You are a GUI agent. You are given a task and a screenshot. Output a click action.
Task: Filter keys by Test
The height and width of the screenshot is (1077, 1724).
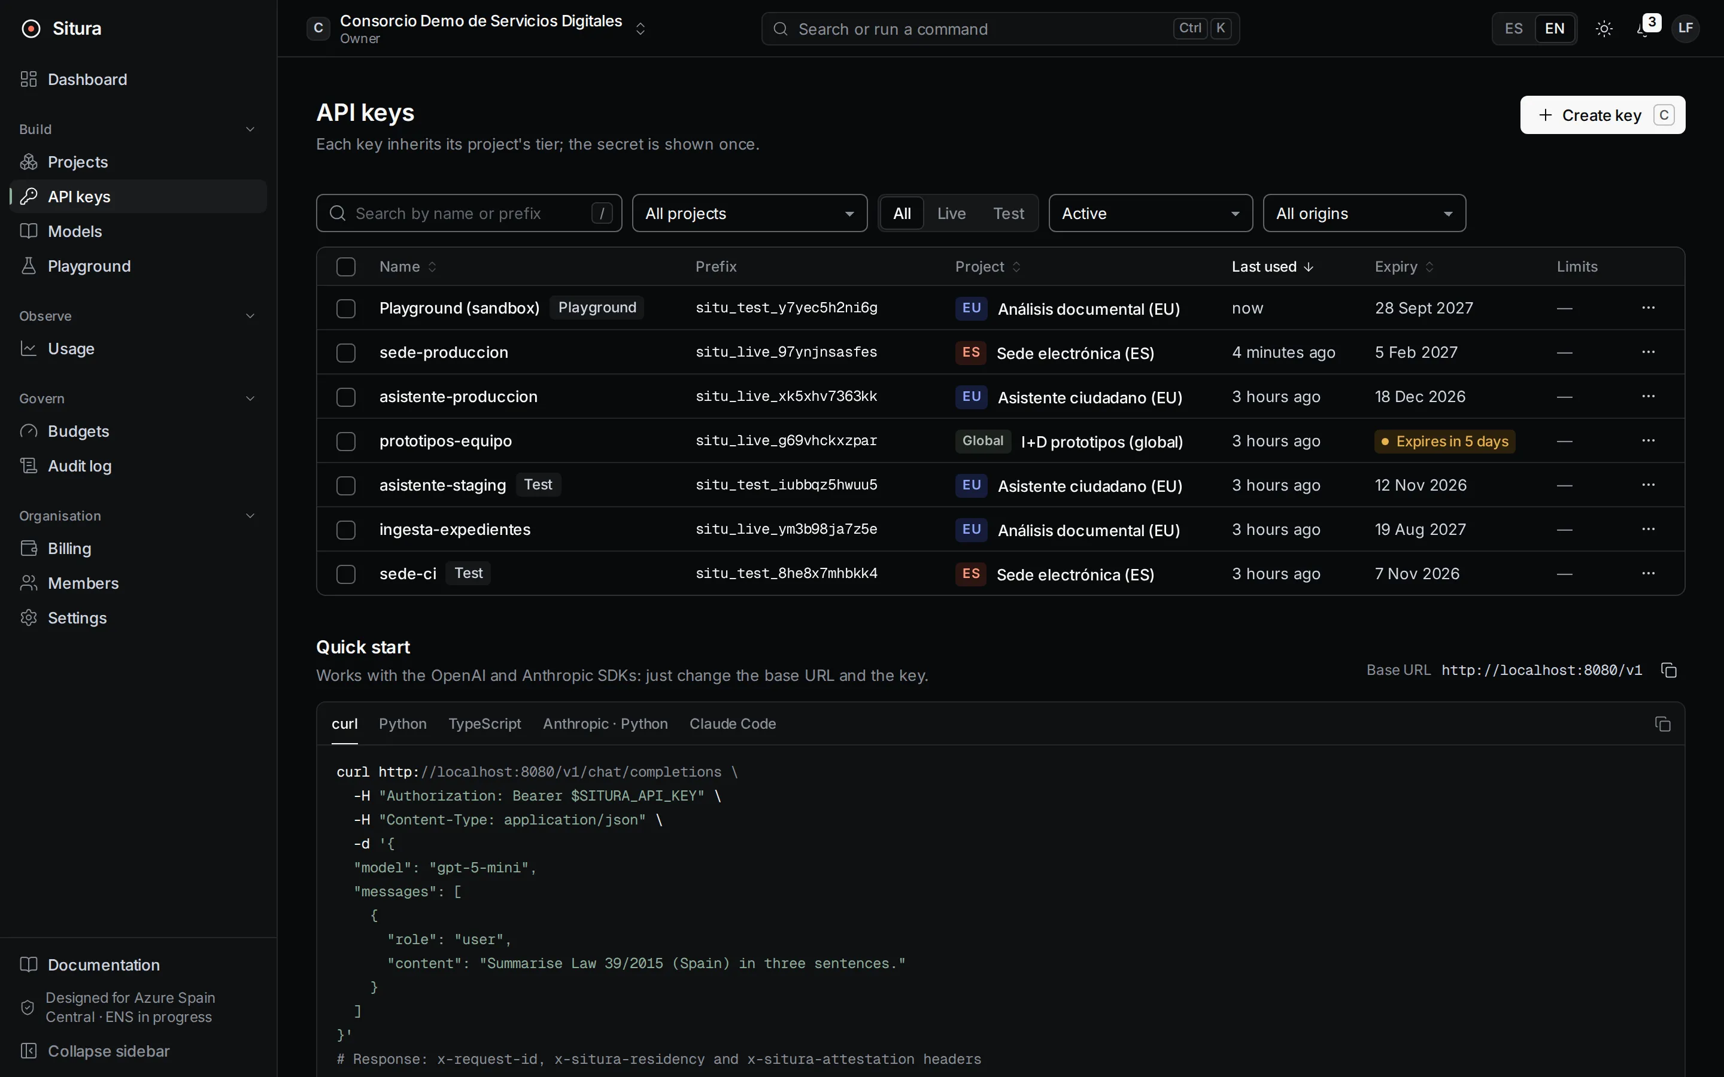click(1008, 213)
